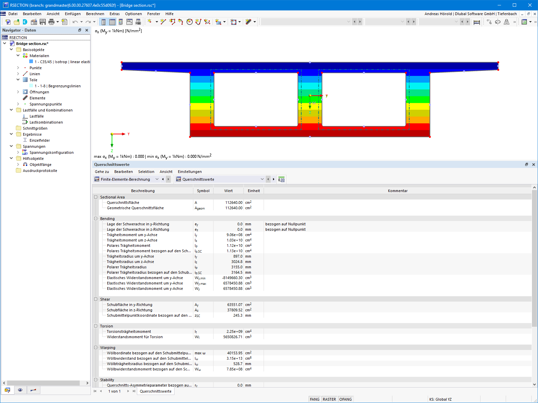Click the redo arrow
The width and height of the screenshot is (538, 403).
click(88, 22)
